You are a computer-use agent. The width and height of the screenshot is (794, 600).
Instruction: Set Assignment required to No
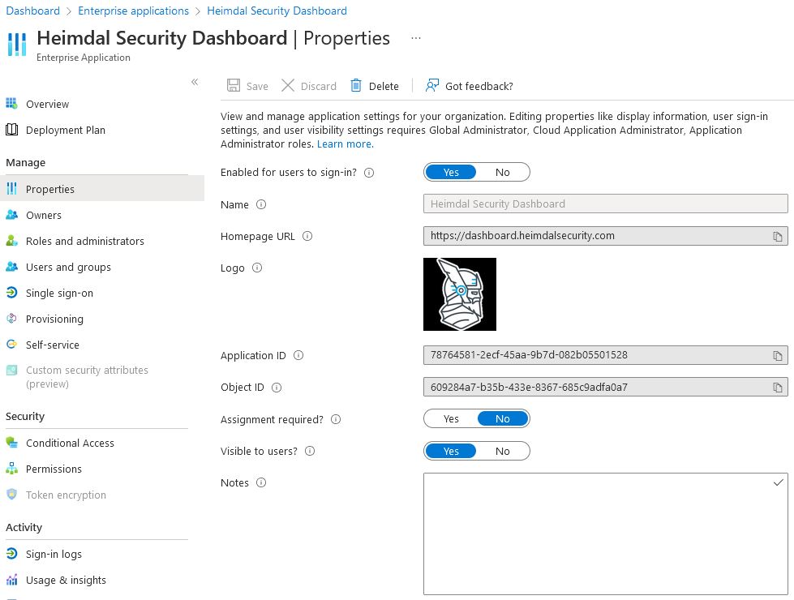point(502,418)
